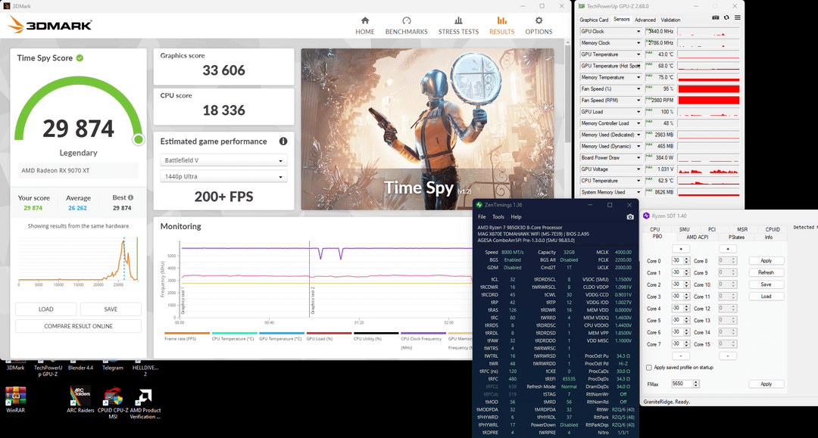The height and width of the screenshot is (438, 818).
Task: Click the WinRAR desktop shortcut
Action: point(15,397)
